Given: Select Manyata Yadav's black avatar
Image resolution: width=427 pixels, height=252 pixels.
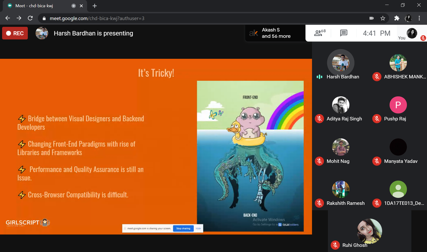Looking at the screenshot, I should 398,147.
